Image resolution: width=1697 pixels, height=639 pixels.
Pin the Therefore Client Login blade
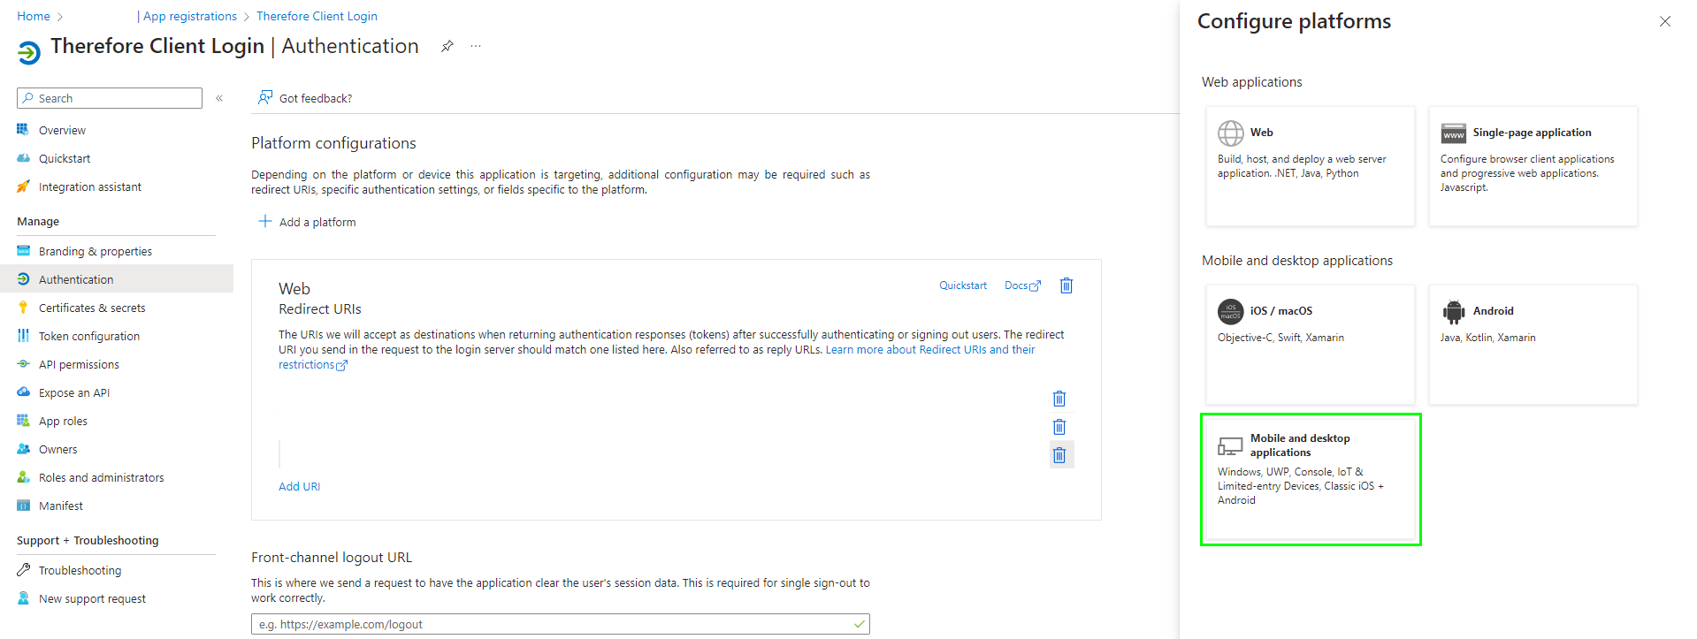pos(447,46)
